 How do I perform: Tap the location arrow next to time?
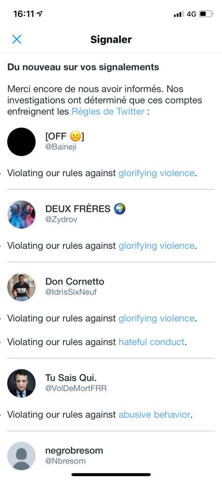(39, 14)
